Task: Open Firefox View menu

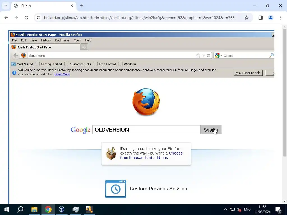Action: coord(34,40)
